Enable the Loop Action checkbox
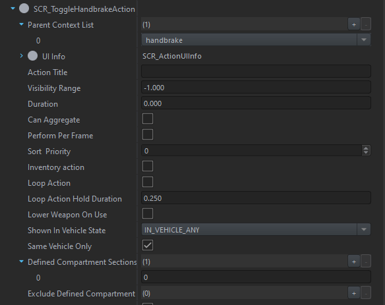Viewport: 385px width, 305px height. click(x=148, y=182)
